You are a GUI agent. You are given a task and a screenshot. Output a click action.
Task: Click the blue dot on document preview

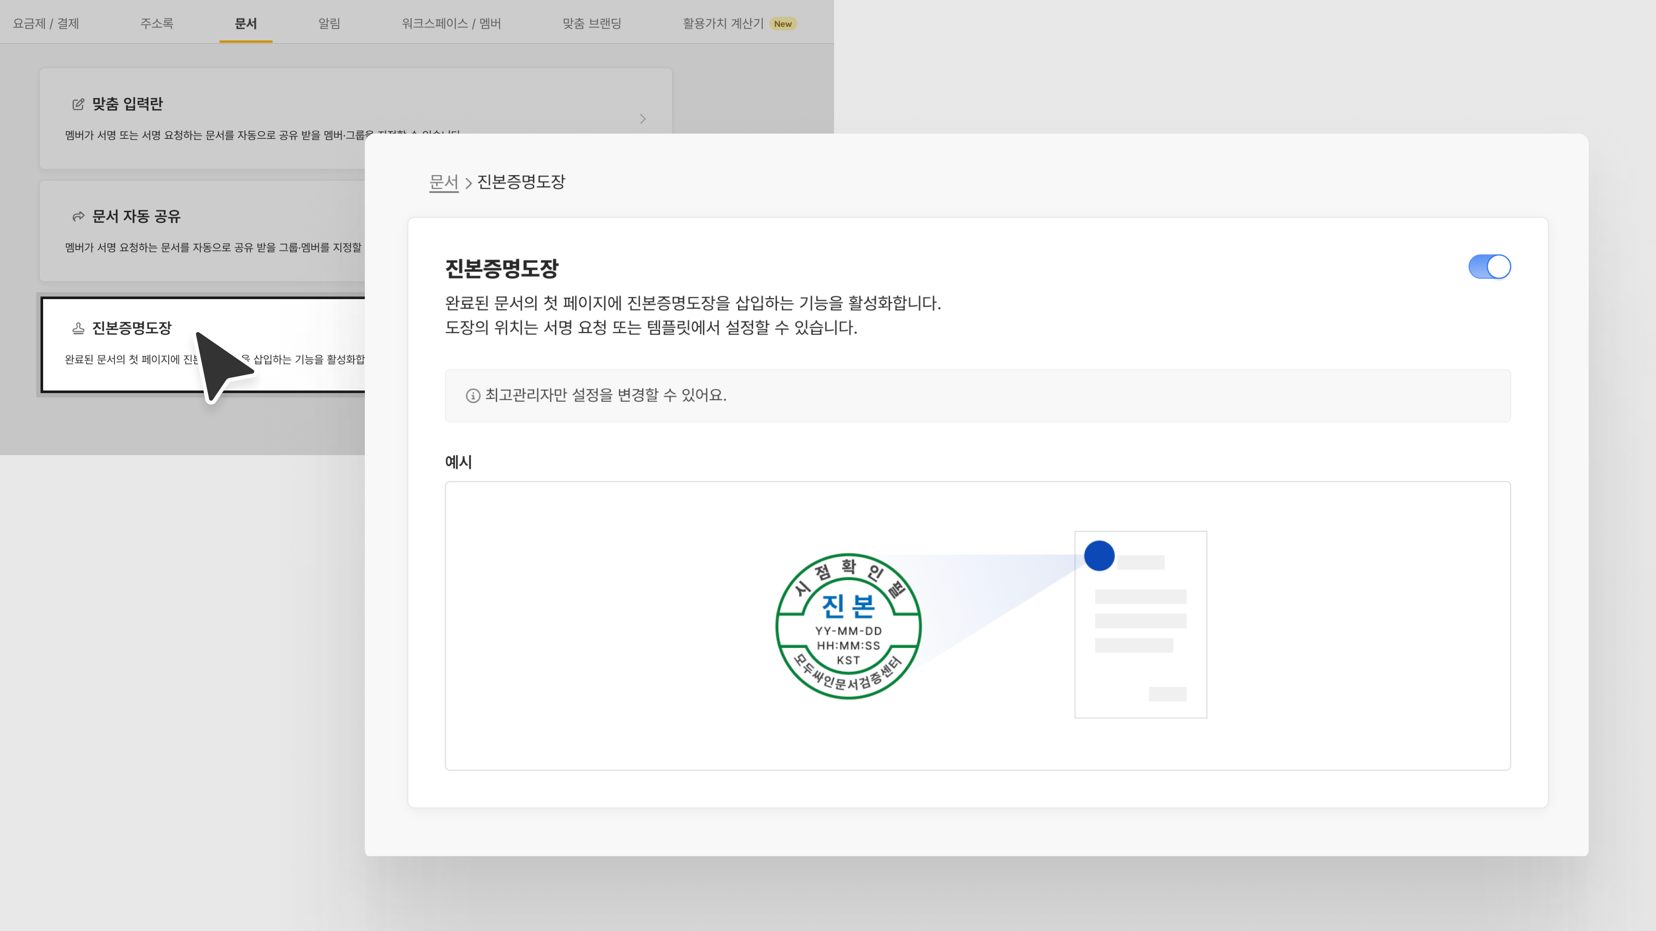coord(1099,555)
